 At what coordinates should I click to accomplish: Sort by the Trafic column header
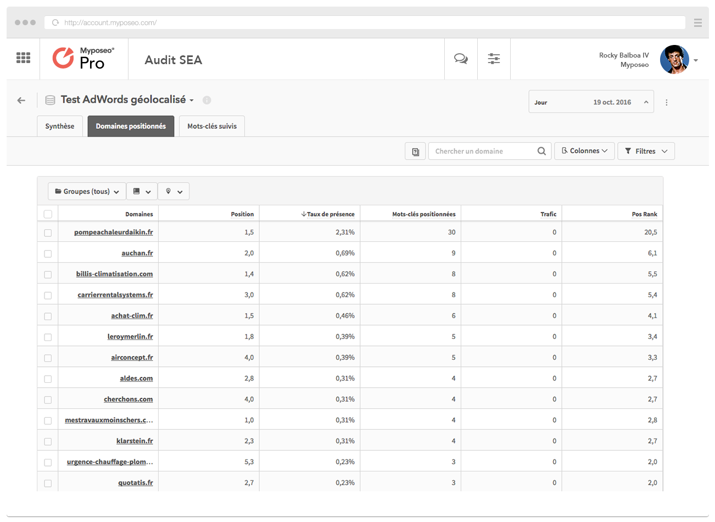[x=548, y=214]
